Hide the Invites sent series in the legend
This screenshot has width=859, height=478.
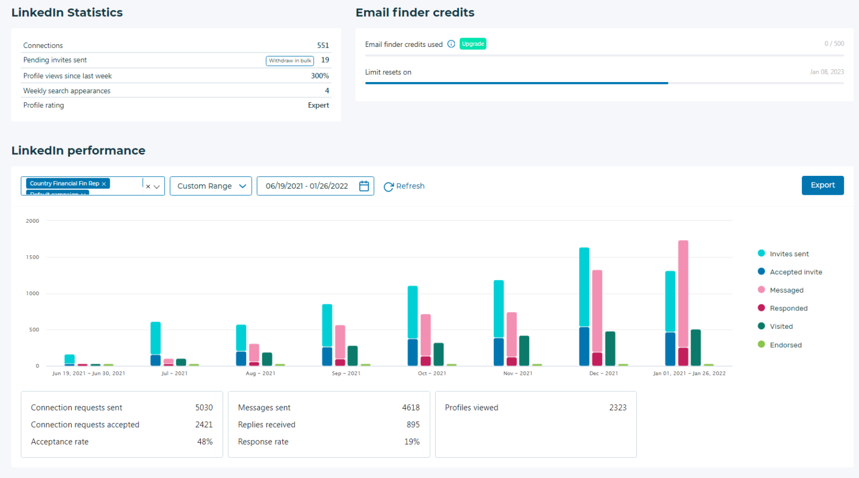pos(790,254)
